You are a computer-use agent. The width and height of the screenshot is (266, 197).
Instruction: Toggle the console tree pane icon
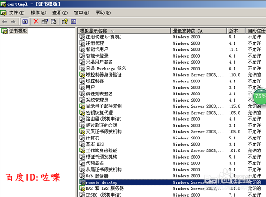pyautogui.click(x=25, y=22)
